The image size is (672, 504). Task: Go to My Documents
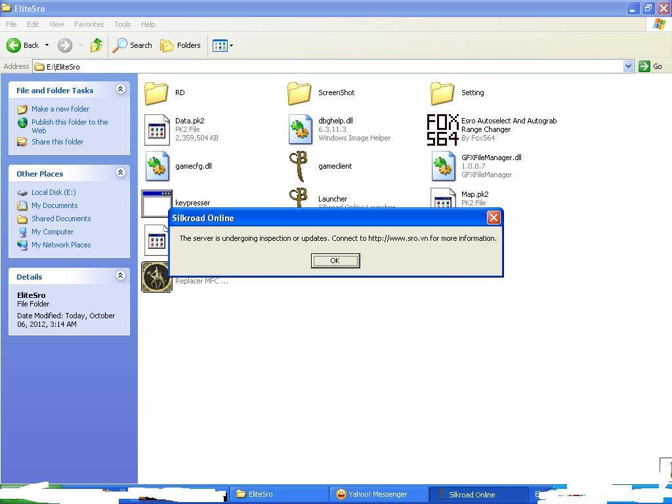tap(54, 205)
